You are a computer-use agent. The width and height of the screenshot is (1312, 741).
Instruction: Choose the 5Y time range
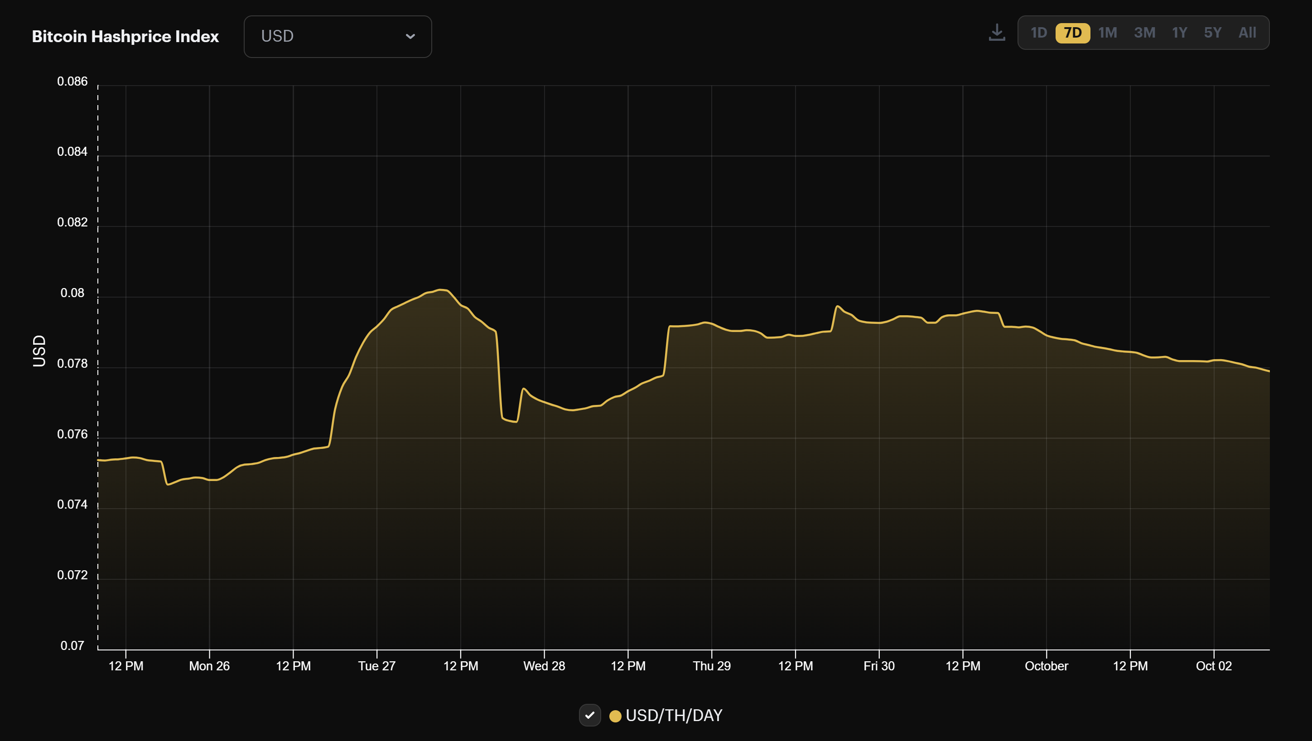1213,32
